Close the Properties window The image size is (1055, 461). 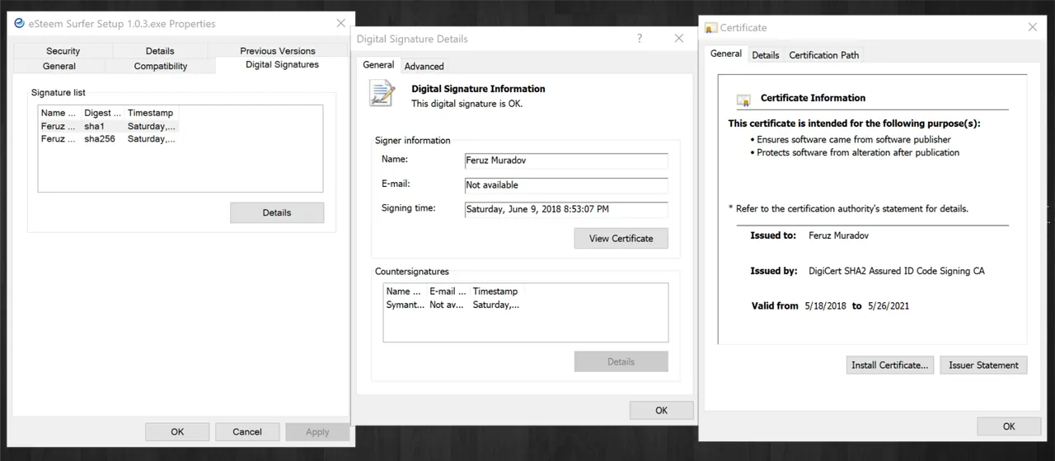341,23
